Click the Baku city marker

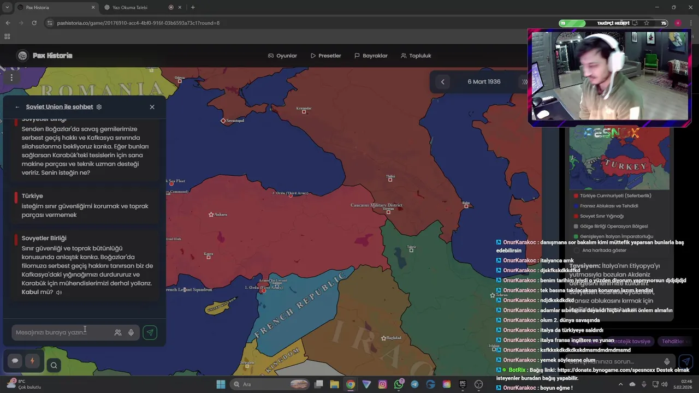466,206
